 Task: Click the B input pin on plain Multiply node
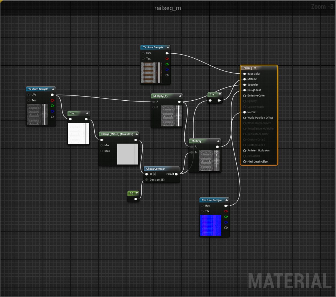(x=192, y=152)
